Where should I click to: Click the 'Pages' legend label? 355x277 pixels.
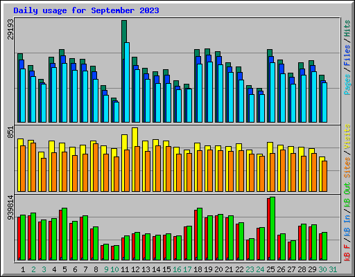coord(347,84)
